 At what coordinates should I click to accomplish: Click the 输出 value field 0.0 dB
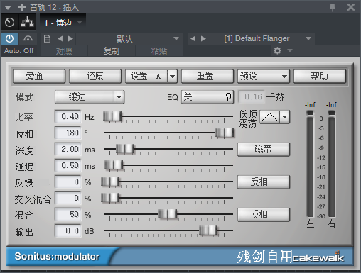[68, 230]
